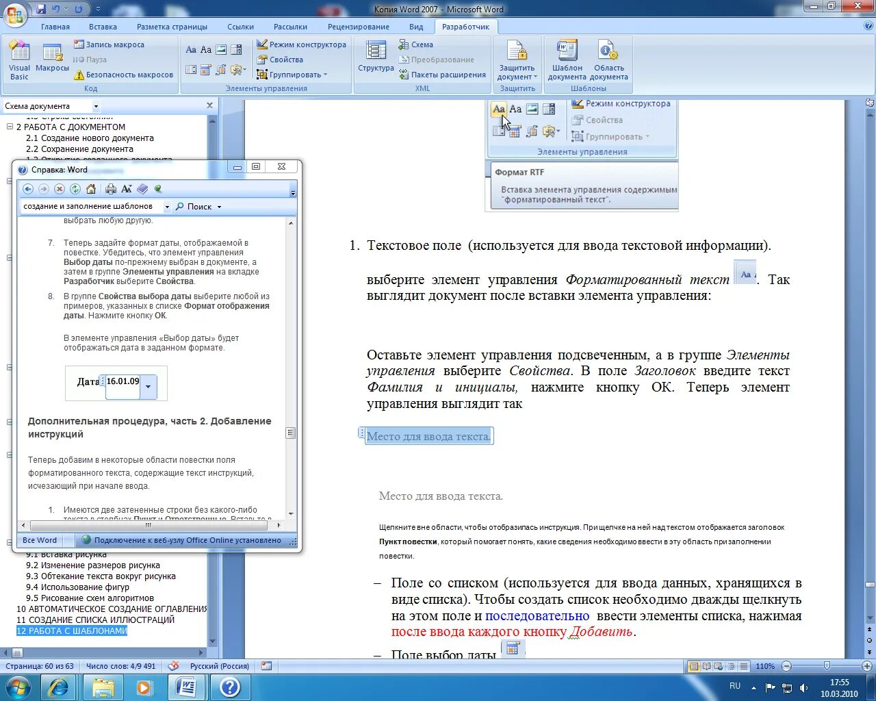Click zoom in plus button

pyautogui.click(x=867, y=666)
